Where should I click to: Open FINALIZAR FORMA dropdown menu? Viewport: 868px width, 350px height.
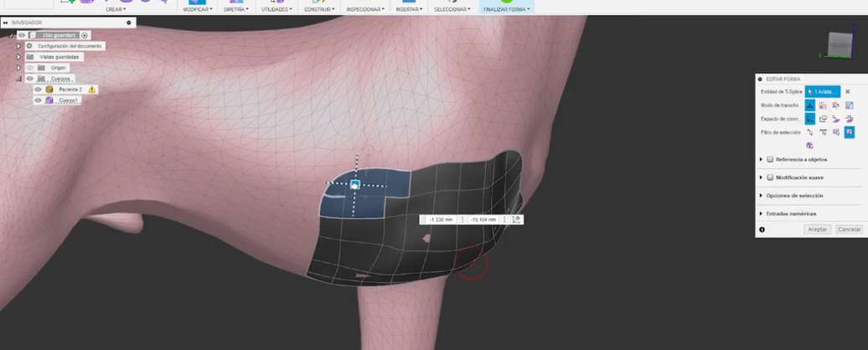click(x=507, y=9)
